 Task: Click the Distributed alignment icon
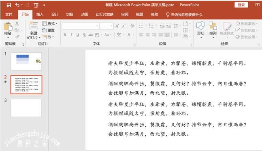pyautogui.click(x=167, y=35)
